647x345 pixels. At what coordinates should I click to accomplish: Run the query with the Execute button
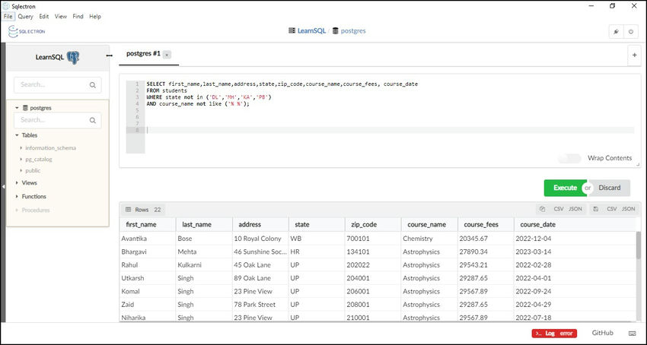tap(565, 188)
